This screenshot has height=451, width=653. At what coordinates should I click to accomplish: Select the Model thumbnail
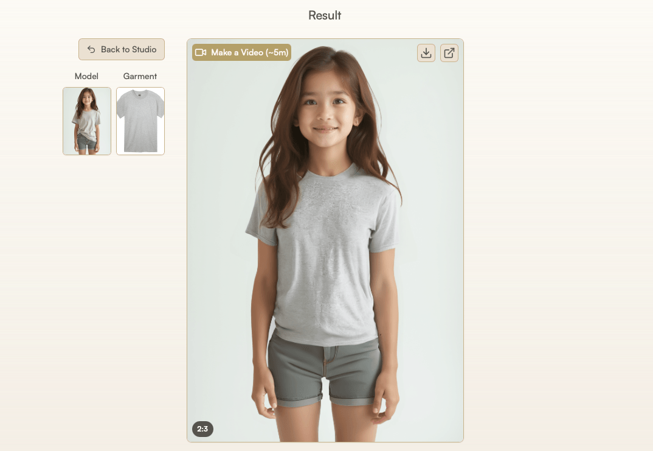coord(86,121)
